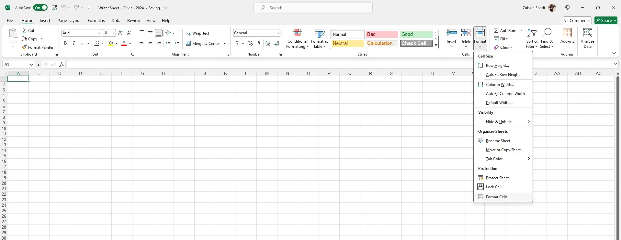Align text to the right

159,43
